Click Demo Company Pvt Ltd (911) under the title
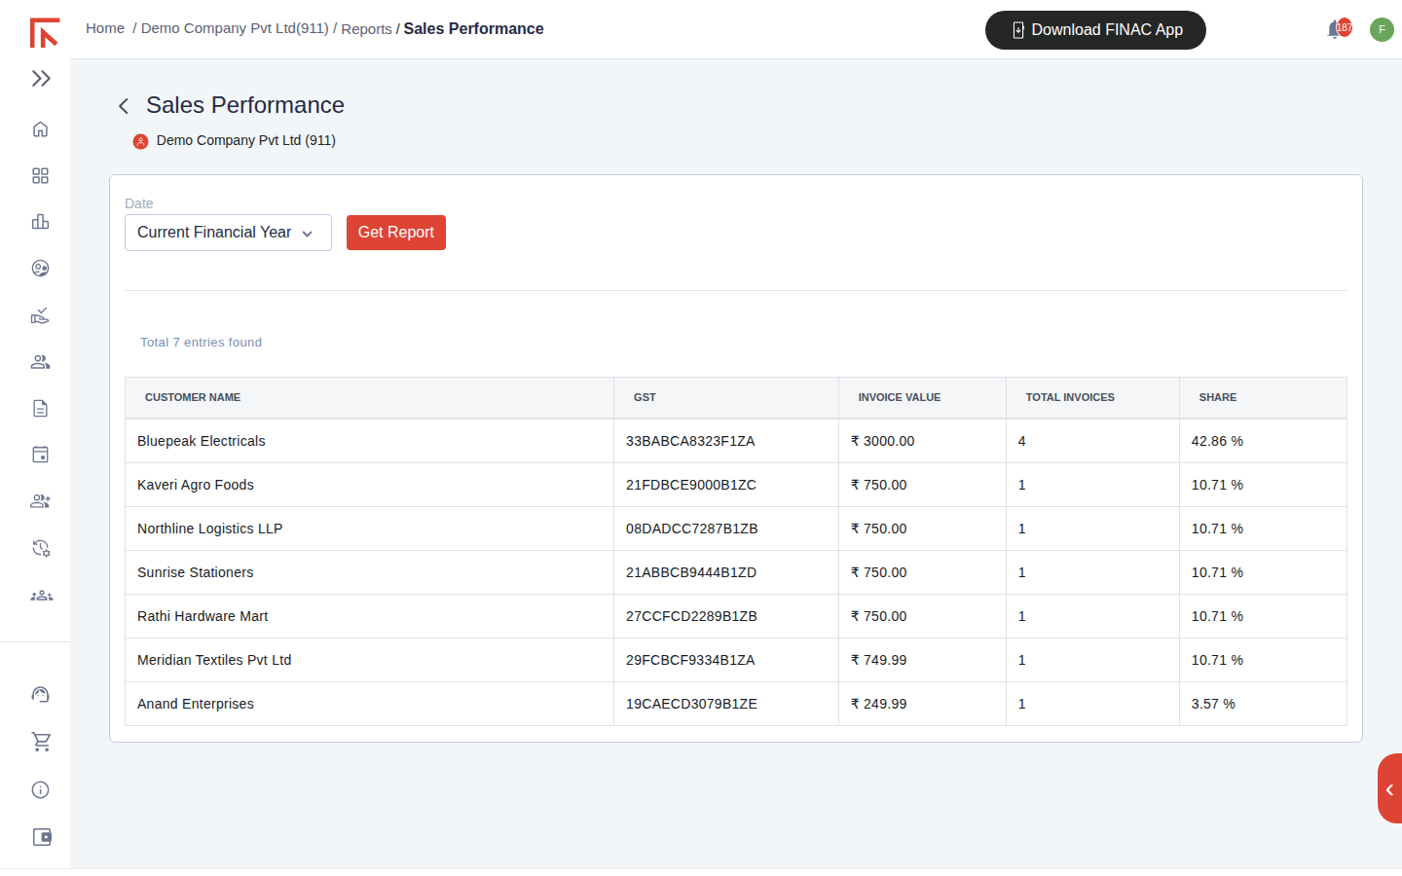Image resolution: width=1402 pixels, height=876 pixels. tap(246, 140)
